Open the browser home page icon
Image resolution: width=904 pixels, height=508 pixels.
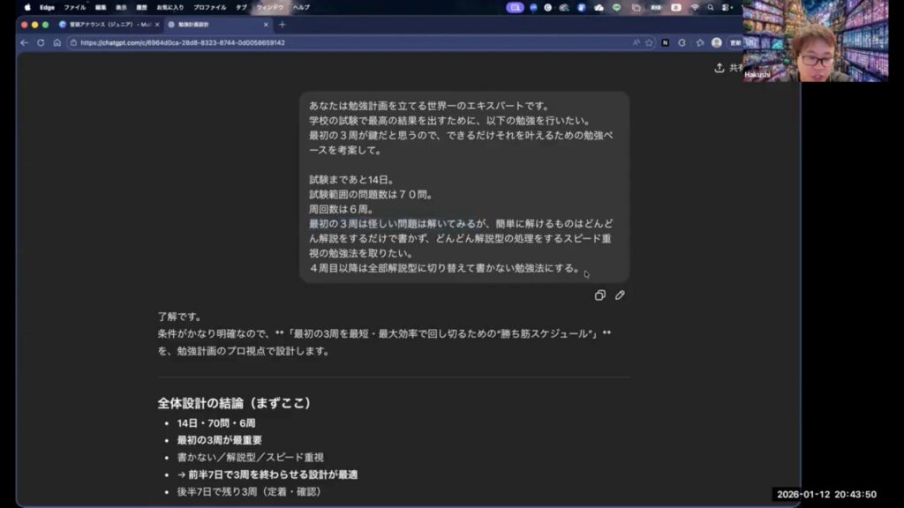coord(56,42)
